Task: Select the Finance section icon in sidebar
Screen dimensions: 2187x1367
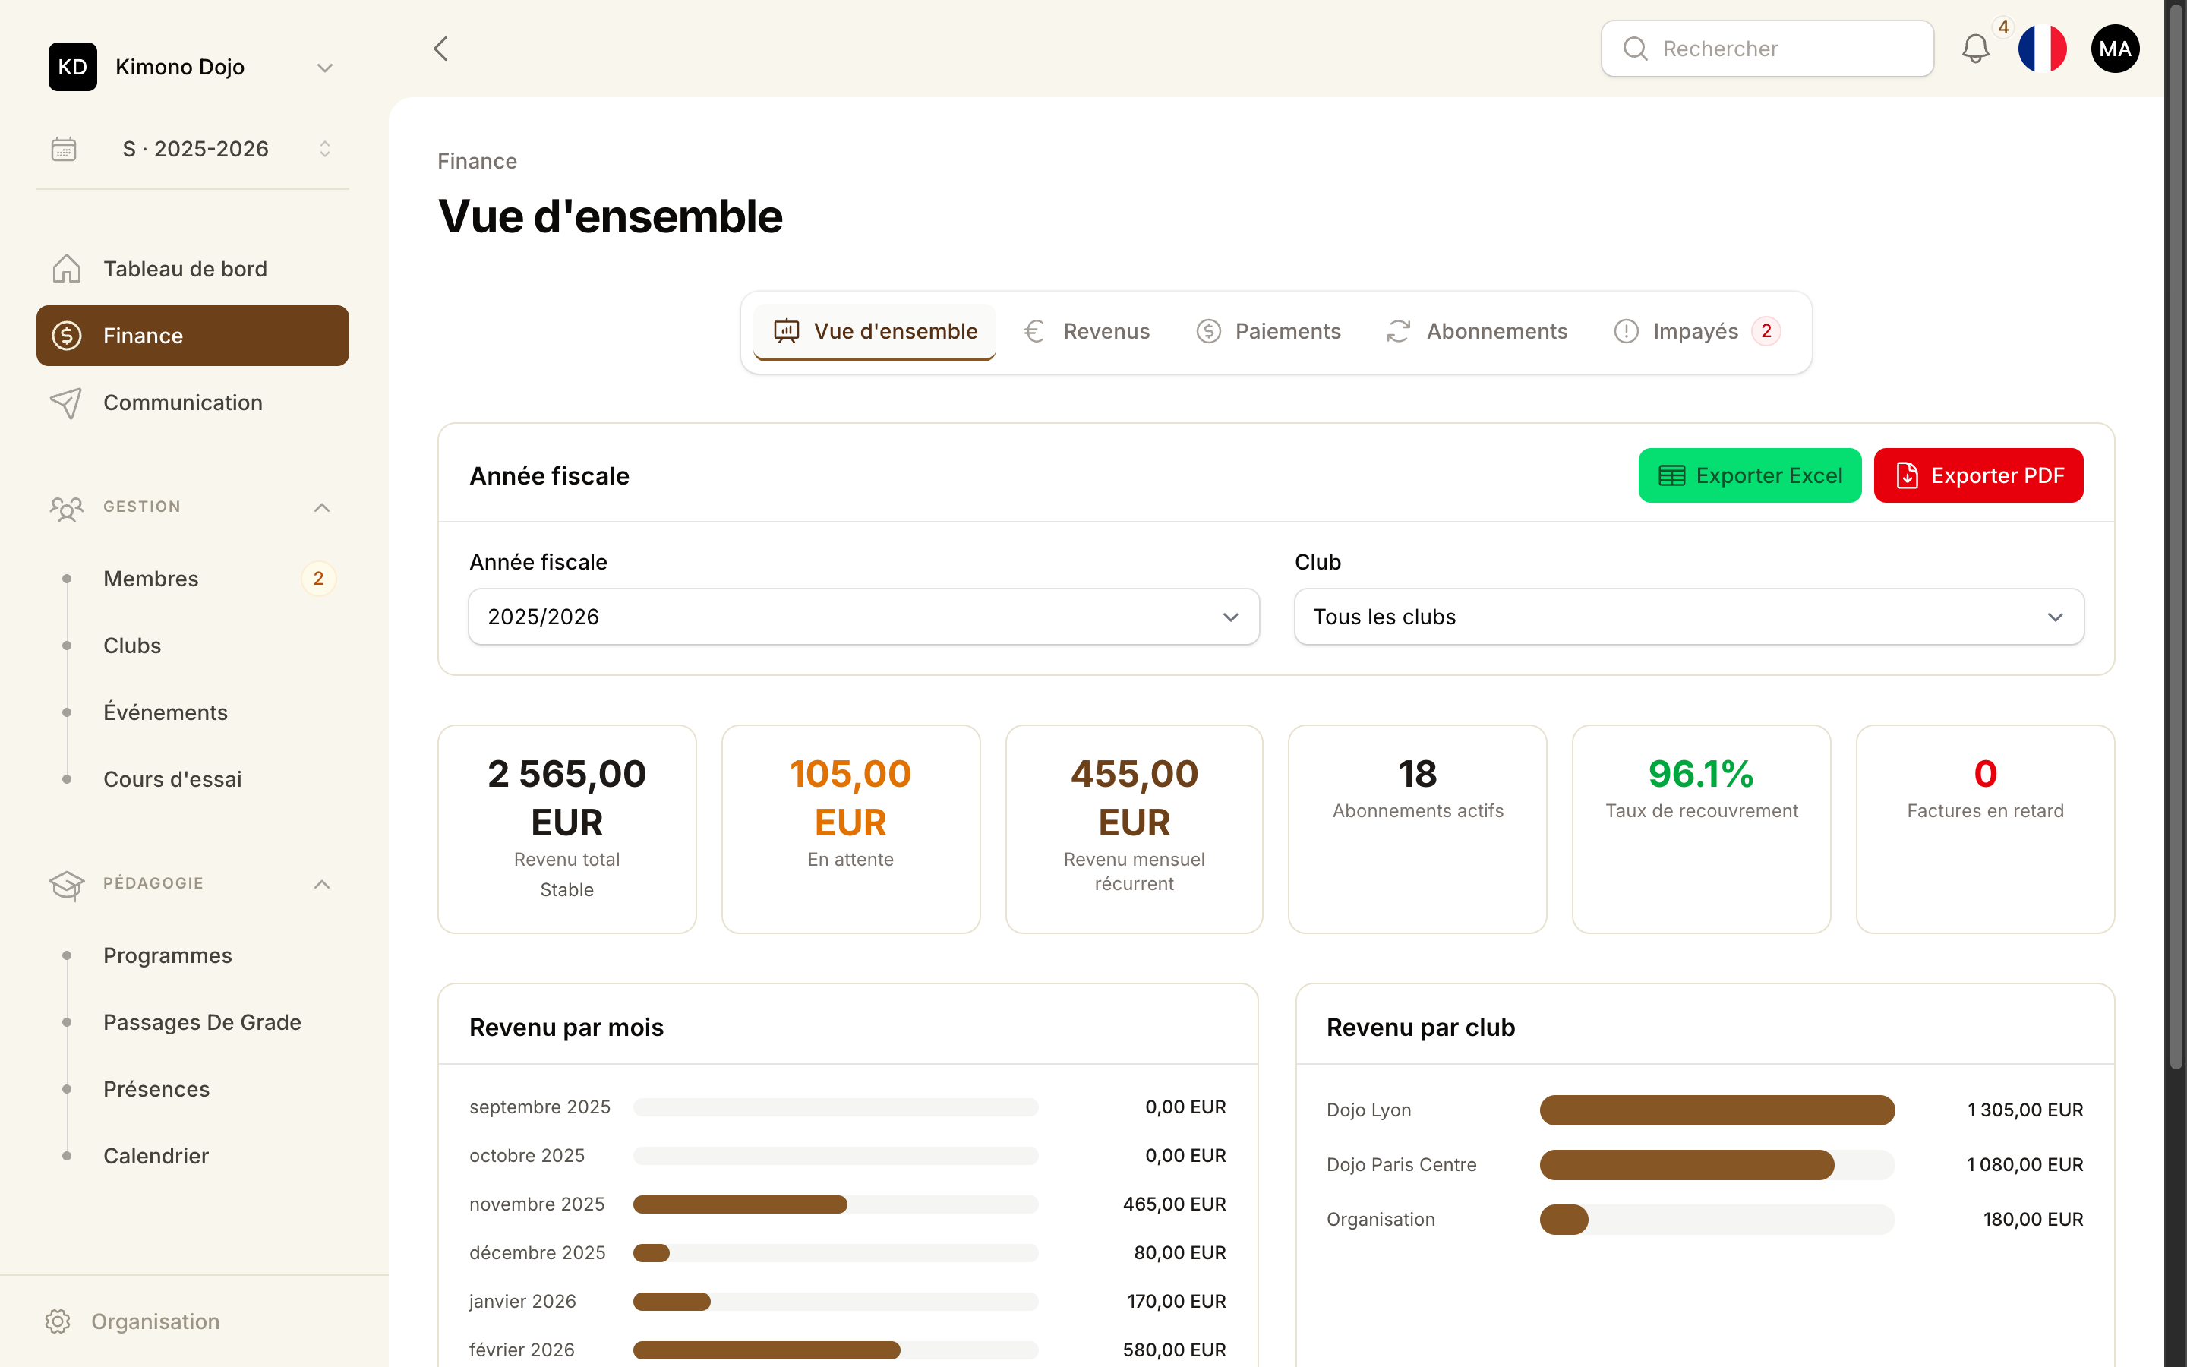Action: pyautogui.click(x=67, y=336)
